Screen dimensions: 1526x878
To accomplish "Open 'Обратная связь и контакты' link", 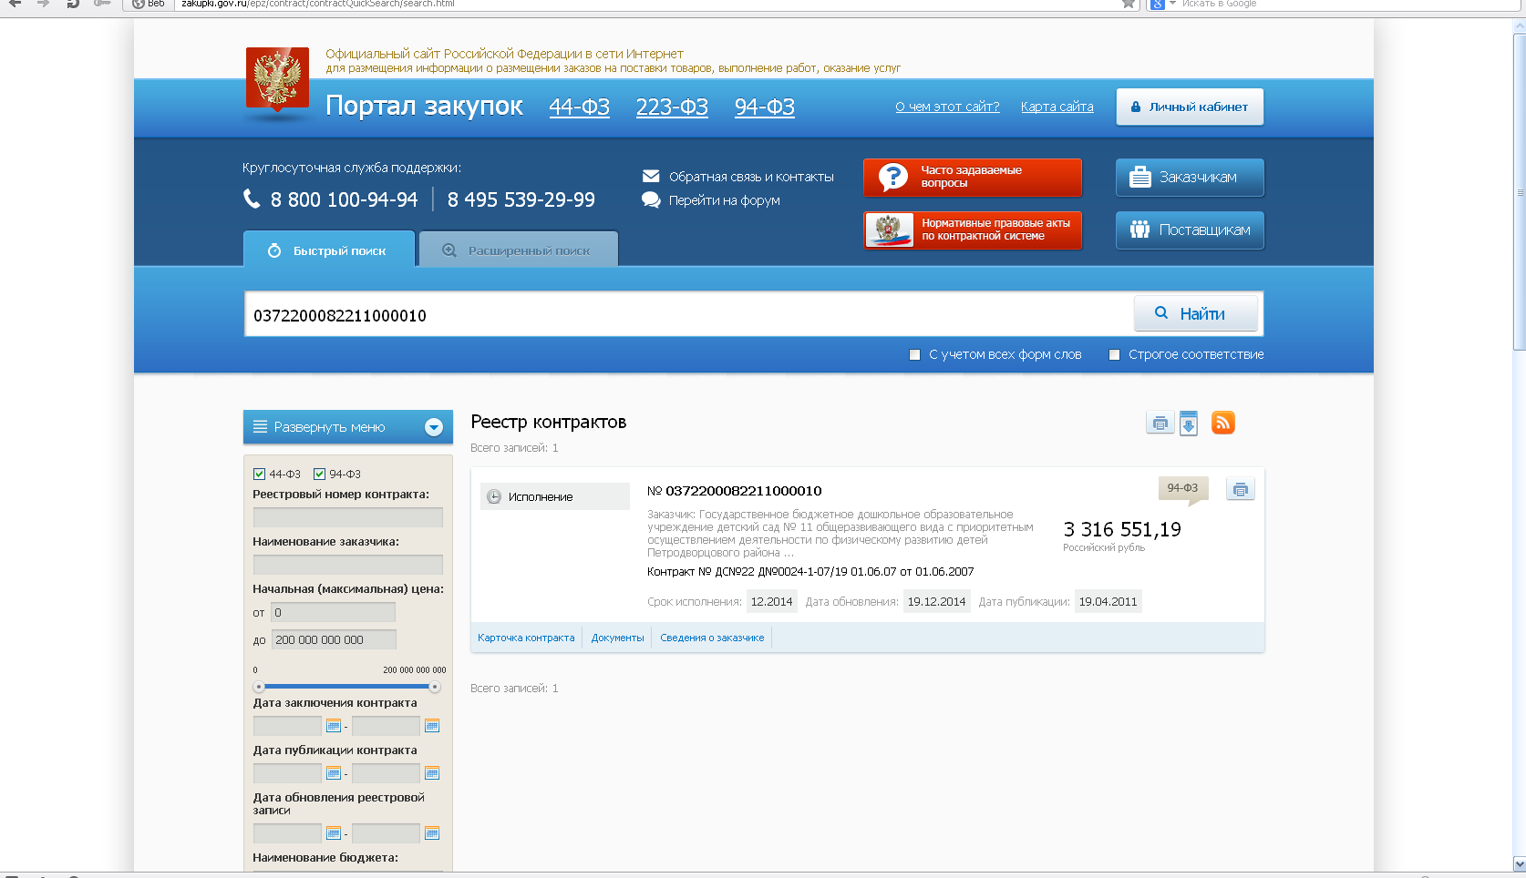I will (751, 177).
